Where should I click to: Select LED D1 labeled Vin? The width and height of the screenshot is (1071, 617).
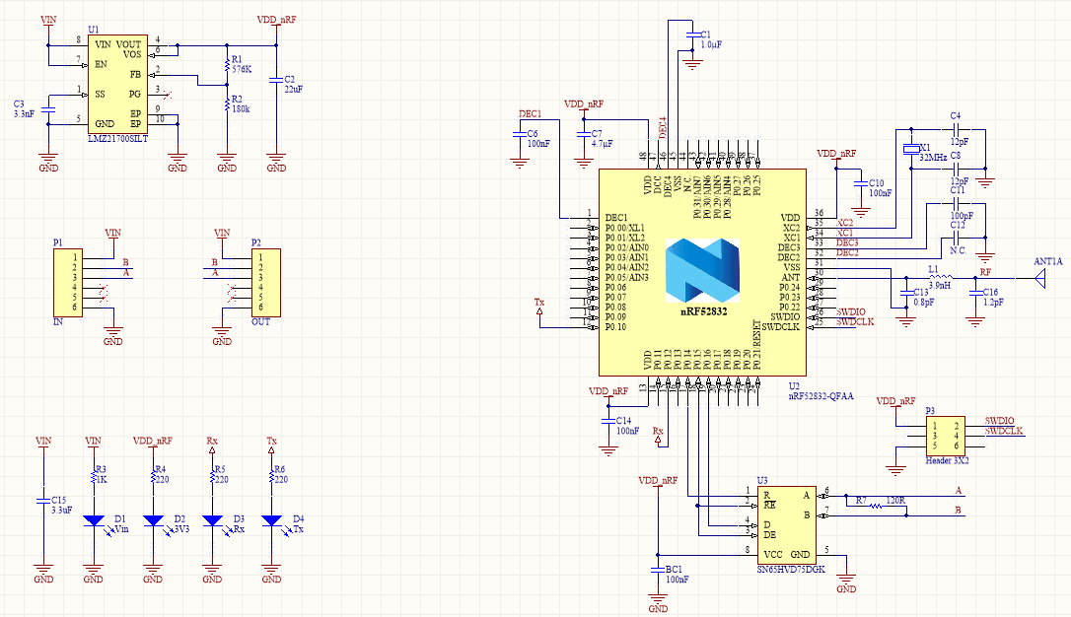(x=94, y=520)
